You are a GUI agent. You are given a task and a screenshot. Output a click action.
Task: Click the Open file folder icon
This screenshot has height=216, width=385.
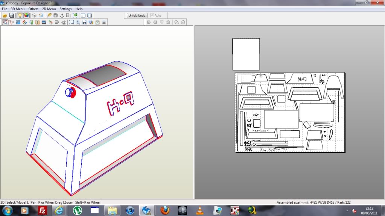point(5,15)
